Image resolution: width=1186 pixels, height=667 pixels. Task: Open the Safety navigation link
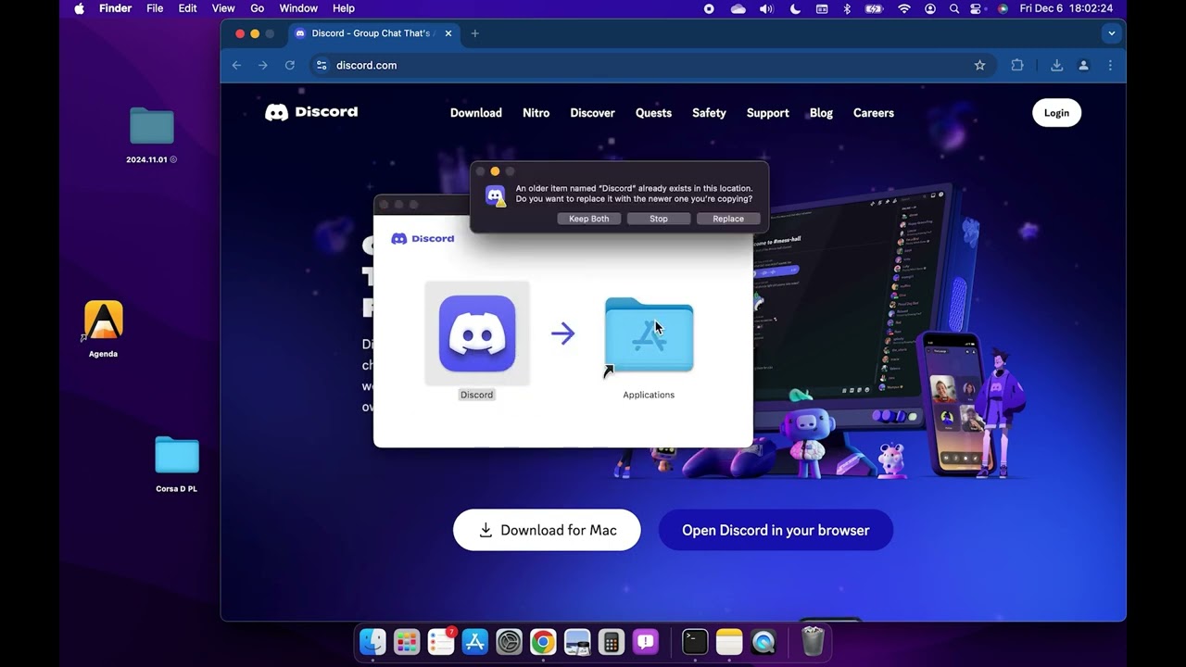tap(709, 113)
